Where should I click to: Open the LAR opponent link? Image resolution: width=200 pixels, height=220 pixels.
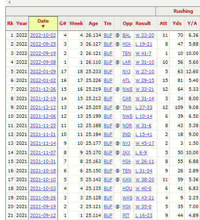[126, 62]
